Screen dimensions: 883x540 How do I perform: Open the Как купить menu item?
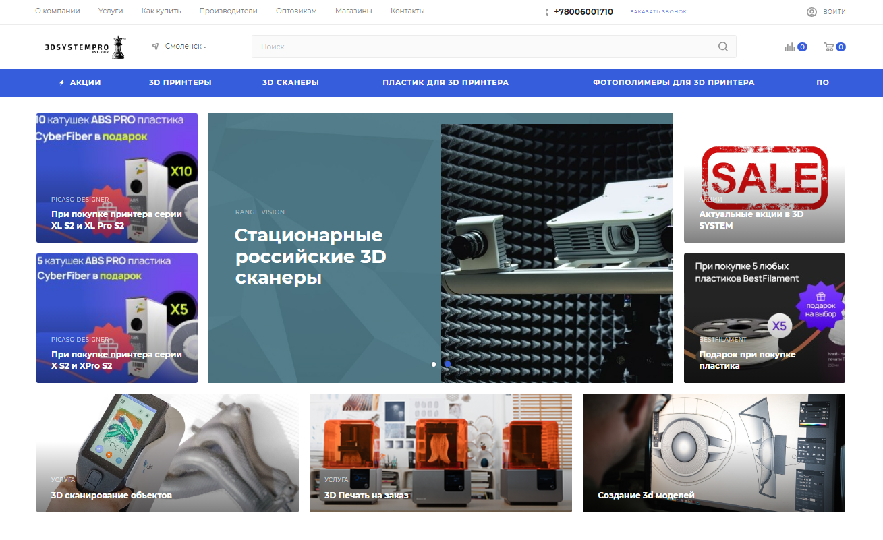161,11
